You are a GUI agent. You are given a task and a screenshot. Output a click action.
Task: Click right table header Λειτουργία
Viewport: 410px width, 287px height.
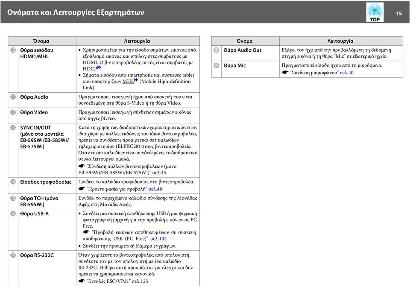pos(340,41)
